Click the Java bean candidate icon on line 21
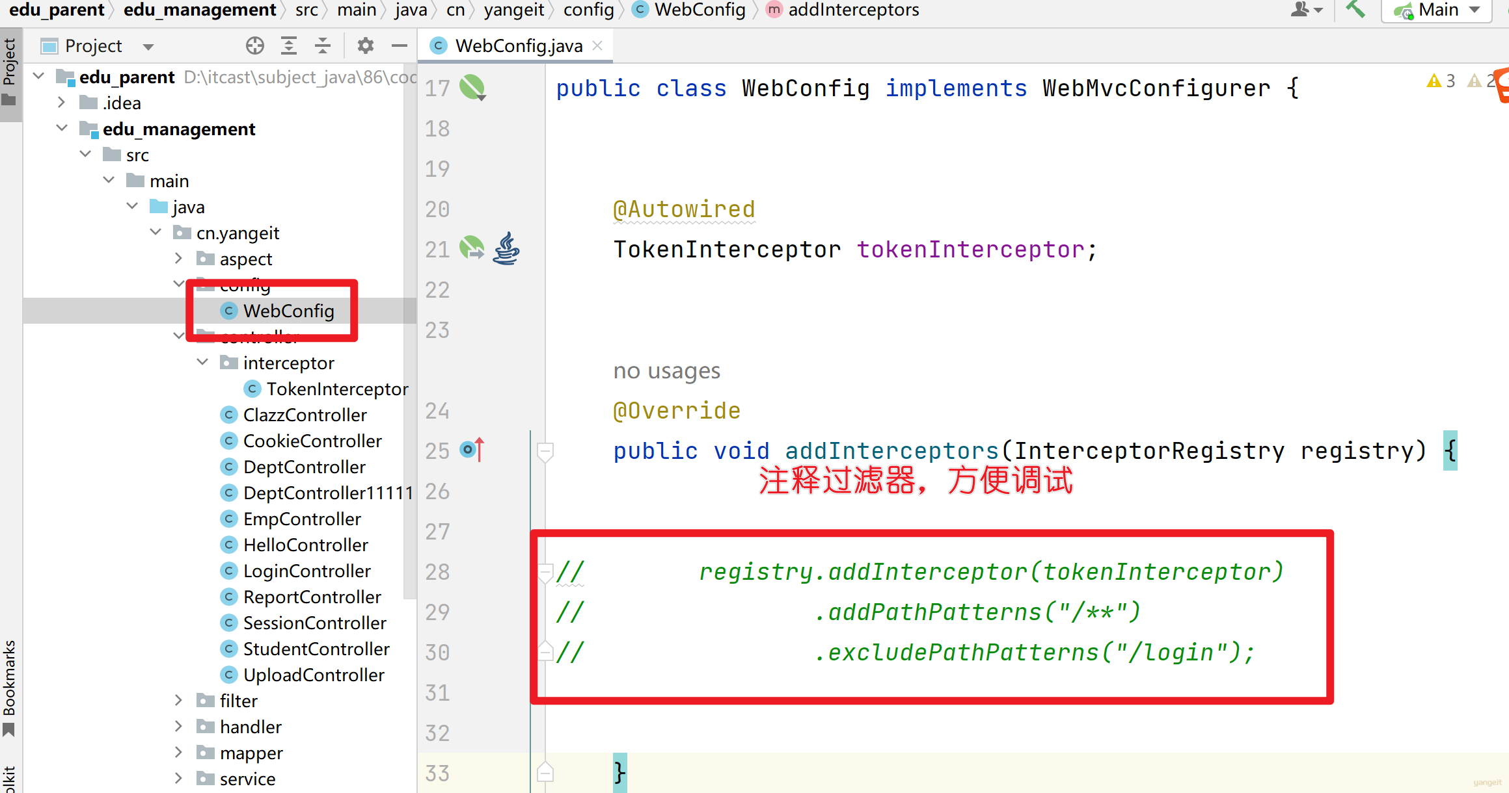 [x=506, y=248]
